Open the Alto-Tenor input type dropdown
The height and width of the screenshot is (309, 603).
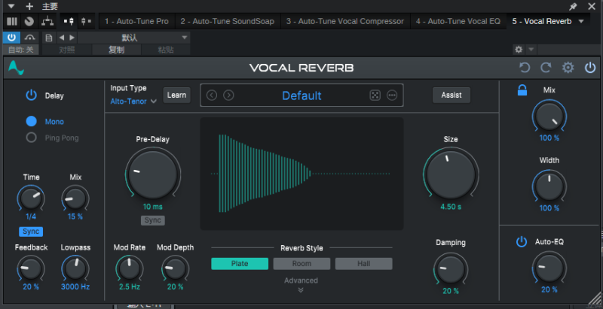(133, 101)
